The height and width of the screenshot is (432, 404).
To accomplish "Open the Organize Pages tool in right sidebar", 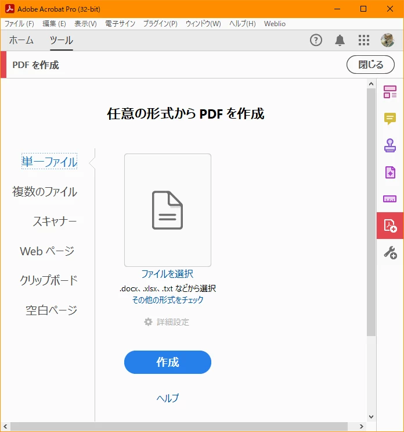I will 390,92.
